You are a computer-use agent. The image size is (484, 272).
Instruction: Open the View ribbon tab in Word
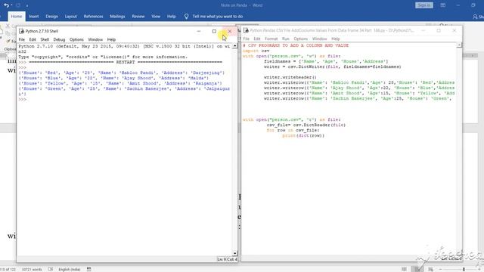(x=156, y=17)
